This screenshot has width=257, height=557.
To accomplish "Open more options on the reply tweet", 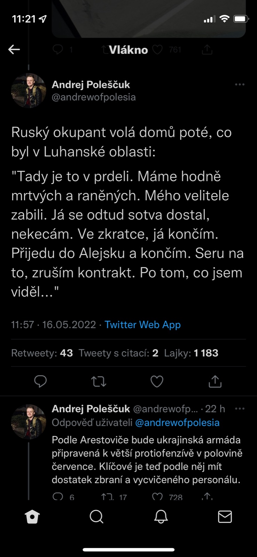I will pos(240,409).
